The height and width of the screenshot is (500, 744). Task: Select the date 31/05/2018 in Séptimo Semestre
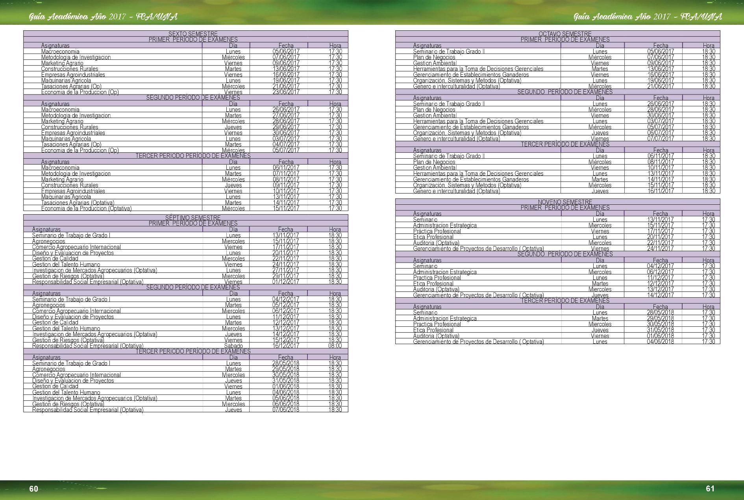286,381
